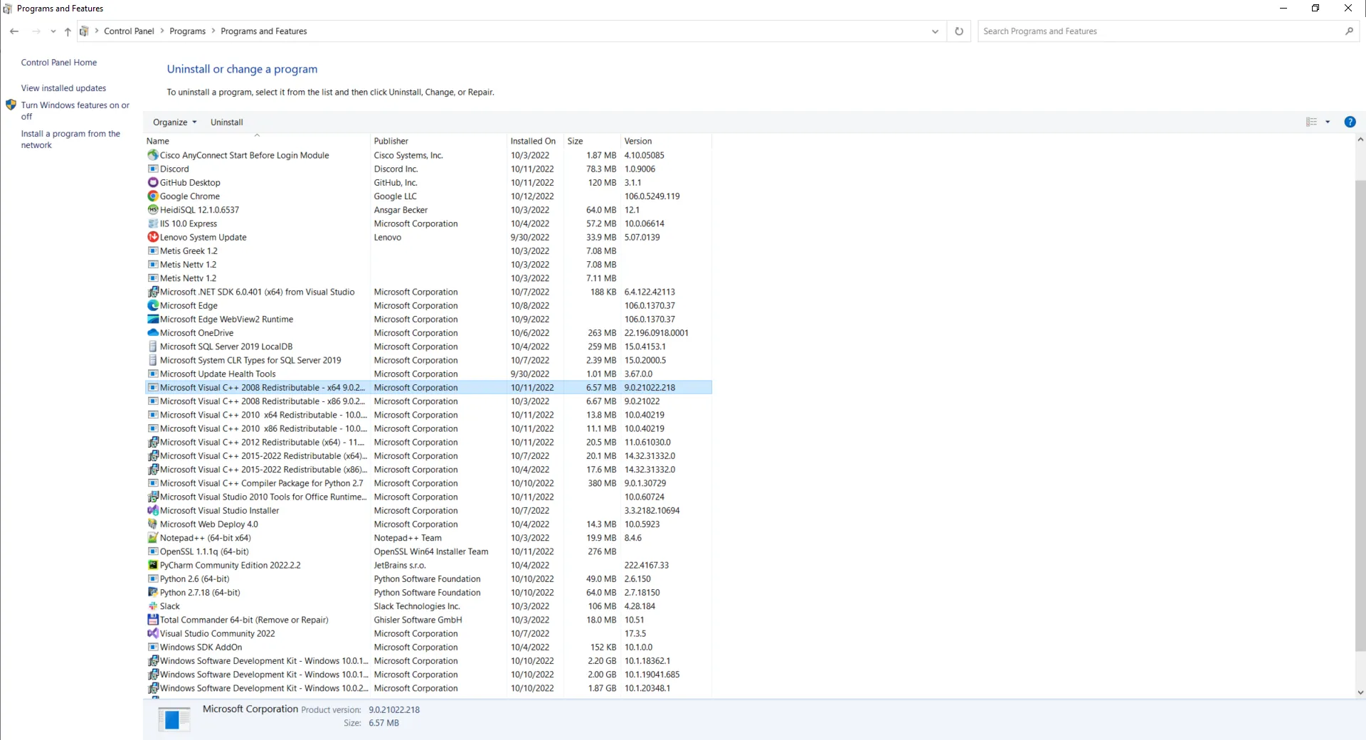Click the vertical scrollbar thumb

point(1360,416)
